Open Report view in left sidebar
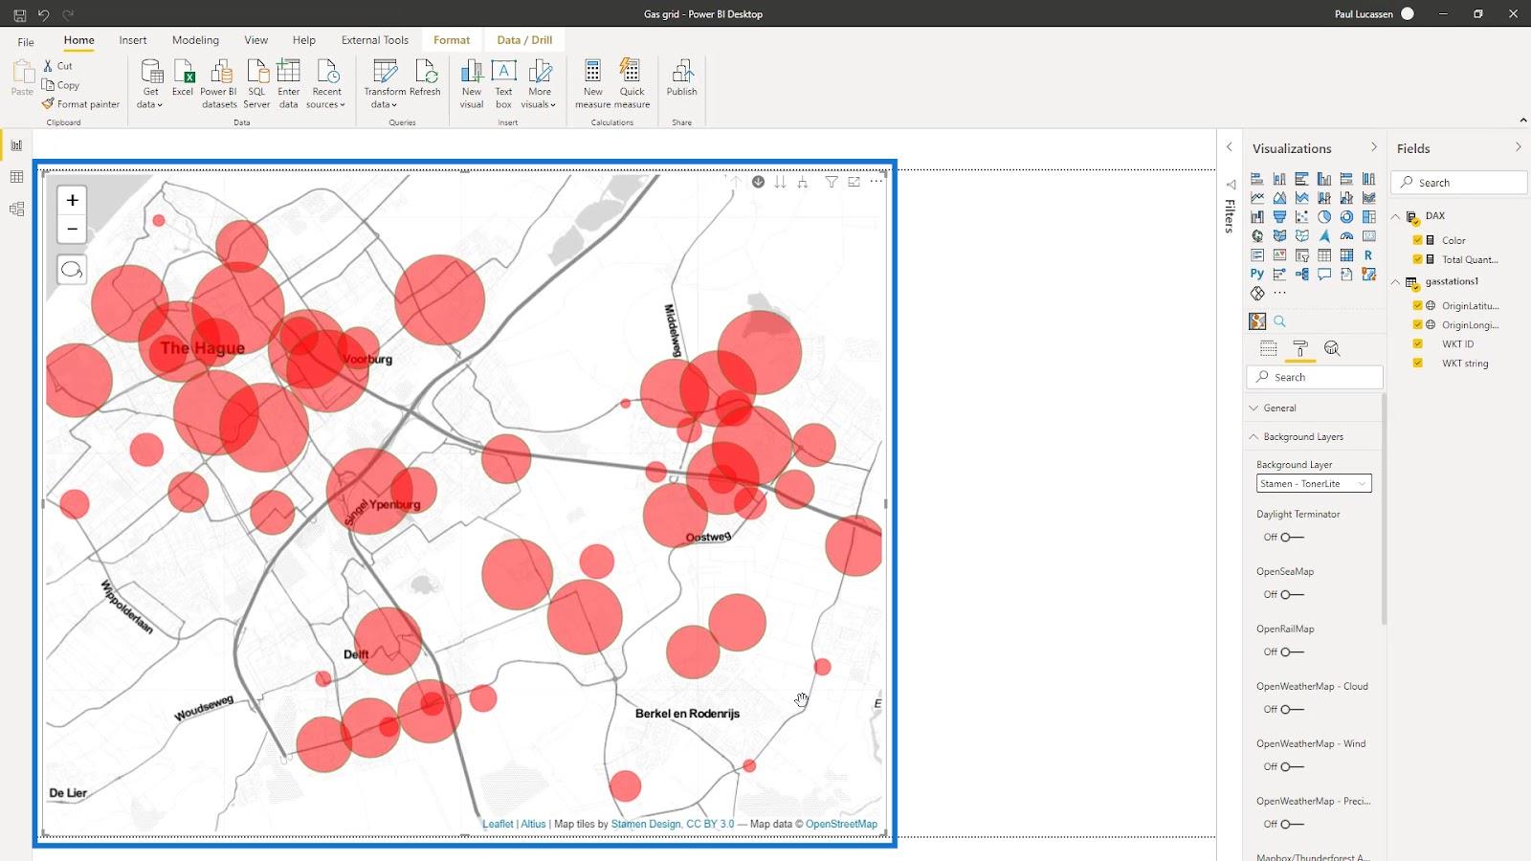The height and width of the screenshot is (861, 1531). pos(16,145)
